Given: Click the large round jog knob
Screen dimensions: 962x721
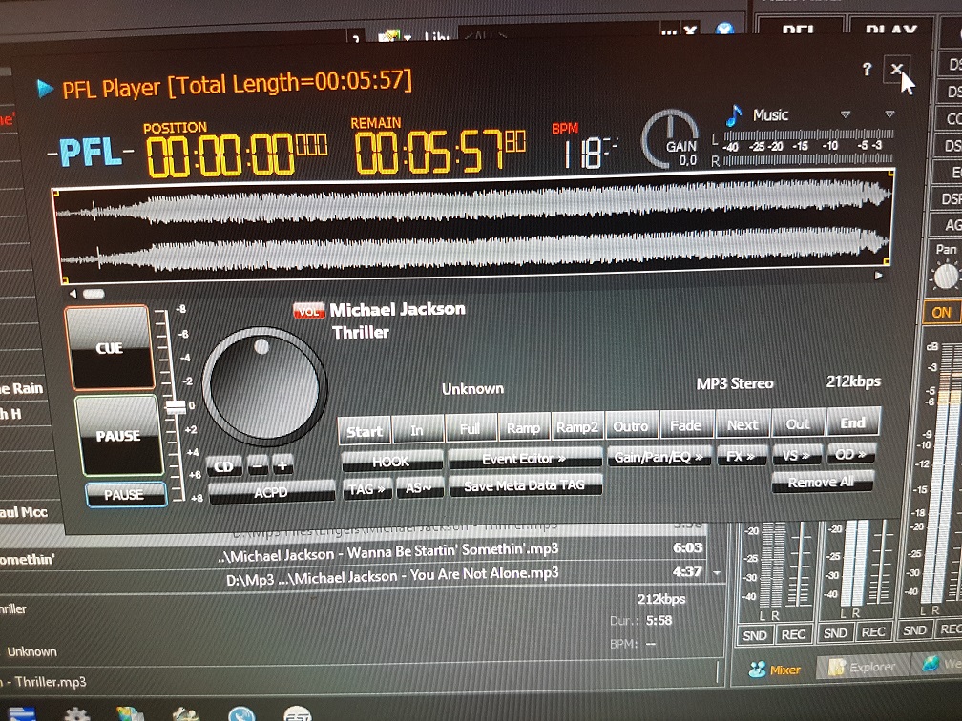Looking at the screenshot, I should click(264, 386).
